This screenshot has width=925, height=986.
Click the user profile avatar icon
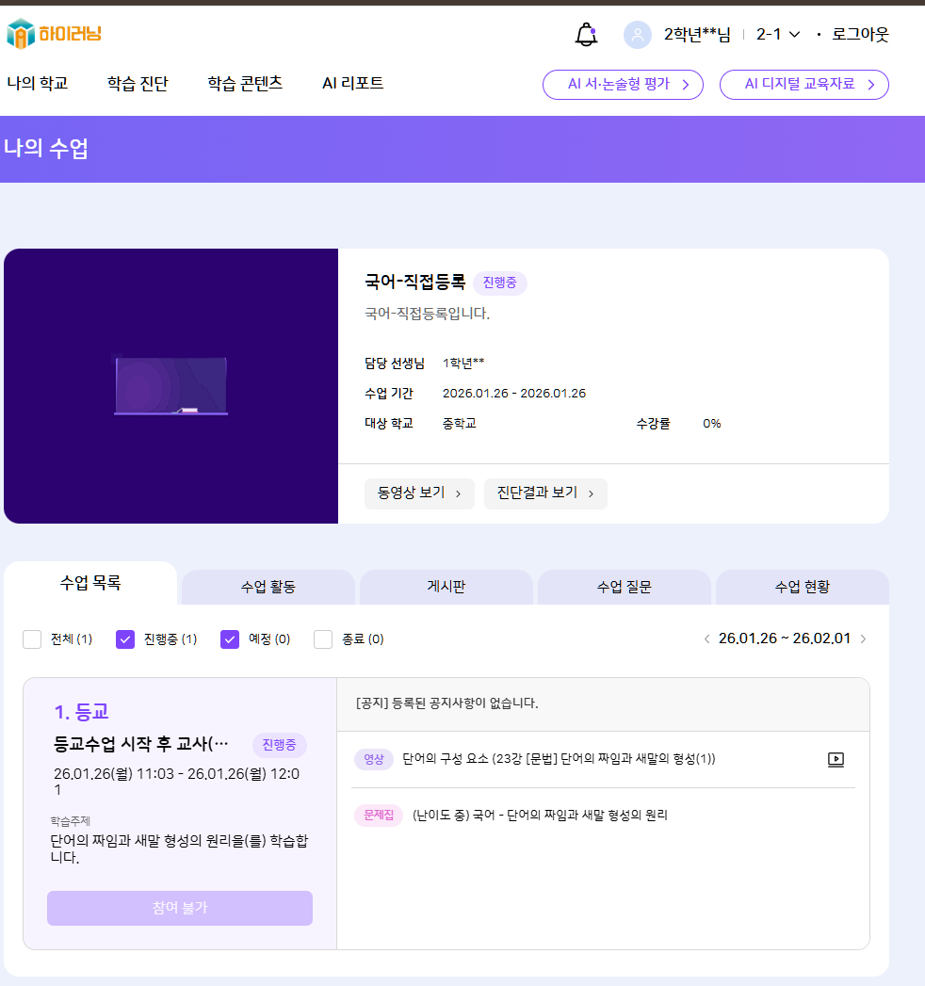click(x=638, y=35)
